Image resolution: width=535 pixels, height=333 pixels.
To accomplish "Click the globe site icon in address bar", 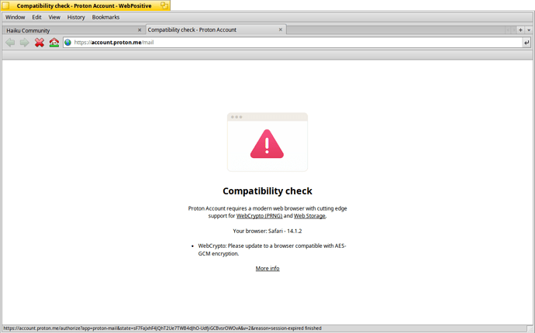I will 68,43.
